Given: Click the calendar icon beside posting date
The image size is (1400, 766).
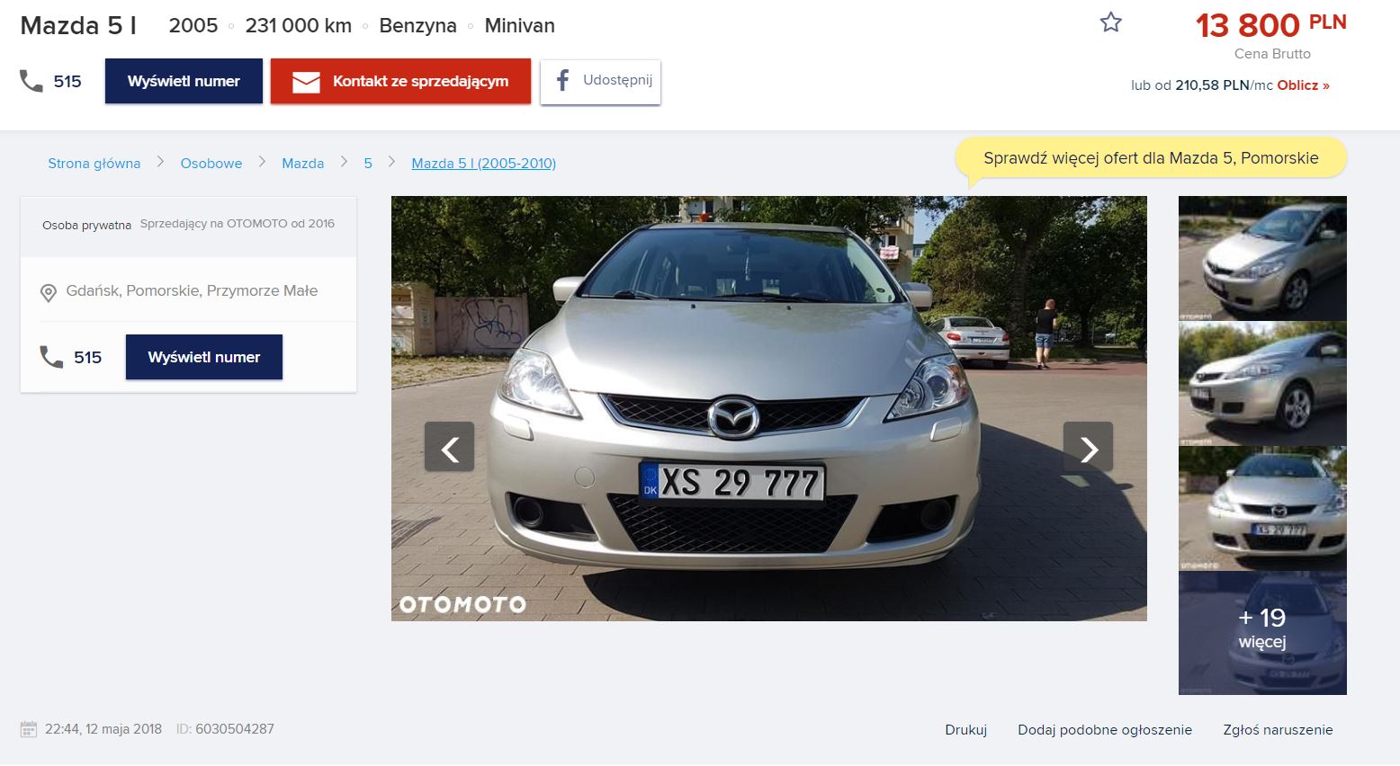Looking at the screenshot, I should [29, 729].
